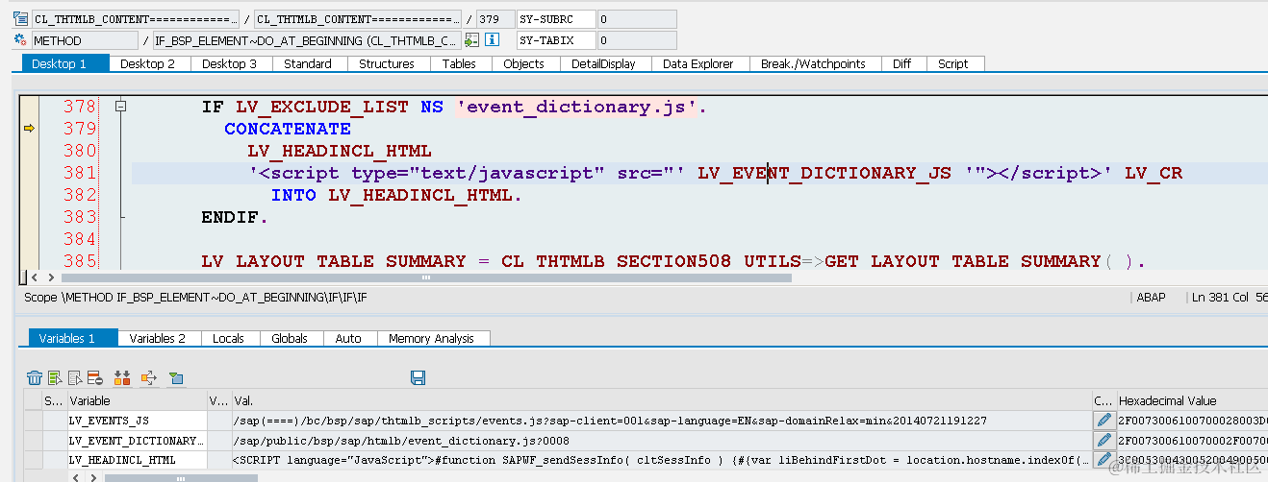Select the LV_EVENT_DICTIONARY variable cell
The width and height of the screenshot is (1268, 482).
[x=137, y=441]
